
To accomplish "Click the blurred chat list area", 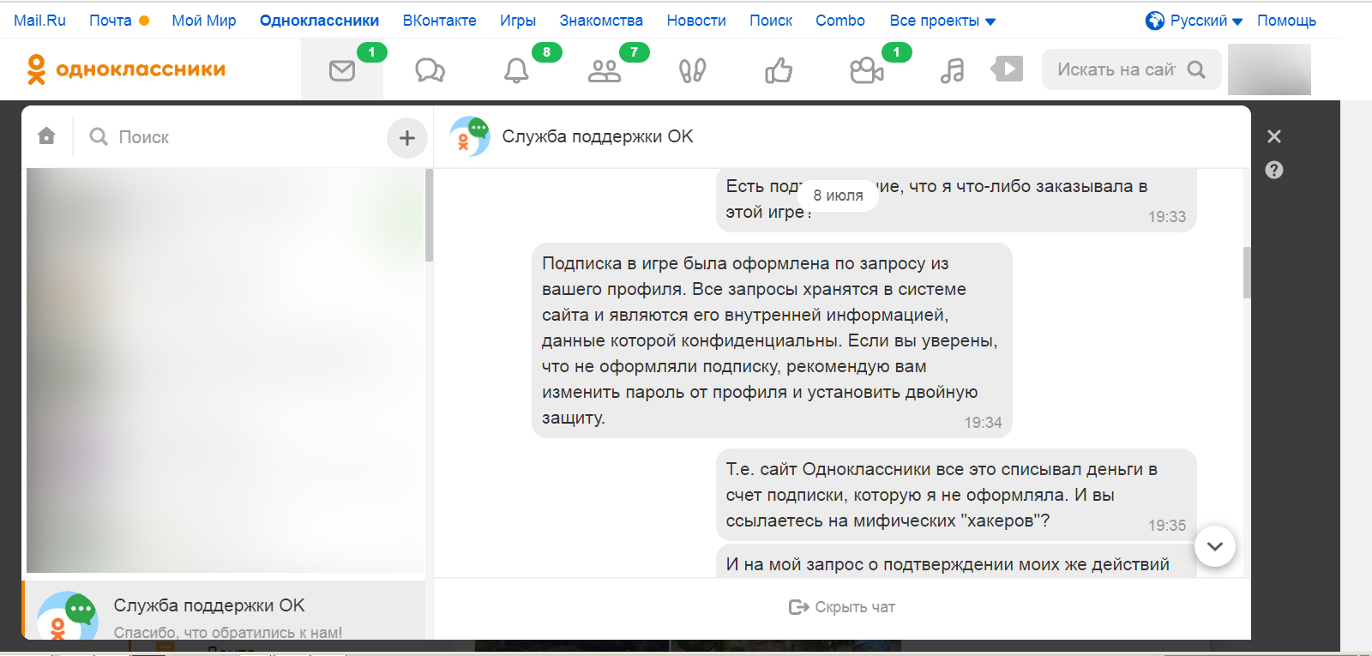I will click(x=226, y=370).
